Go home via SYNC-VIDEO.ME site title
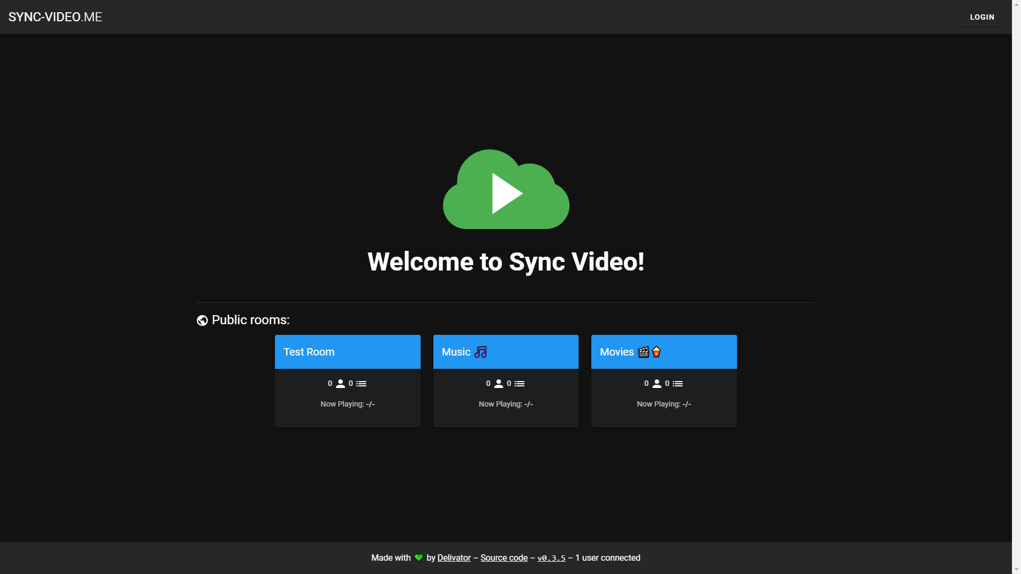This screenshot has height=574, width=1021. (x=55, y=17)
